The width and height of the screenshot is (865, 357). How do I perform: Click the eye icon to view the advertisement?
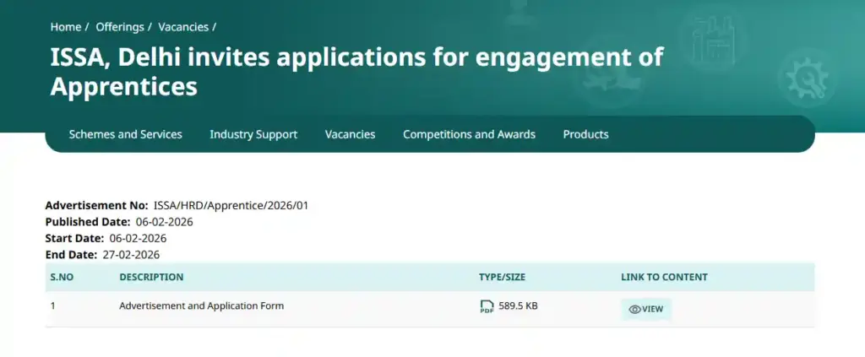[x=634, y=309]
